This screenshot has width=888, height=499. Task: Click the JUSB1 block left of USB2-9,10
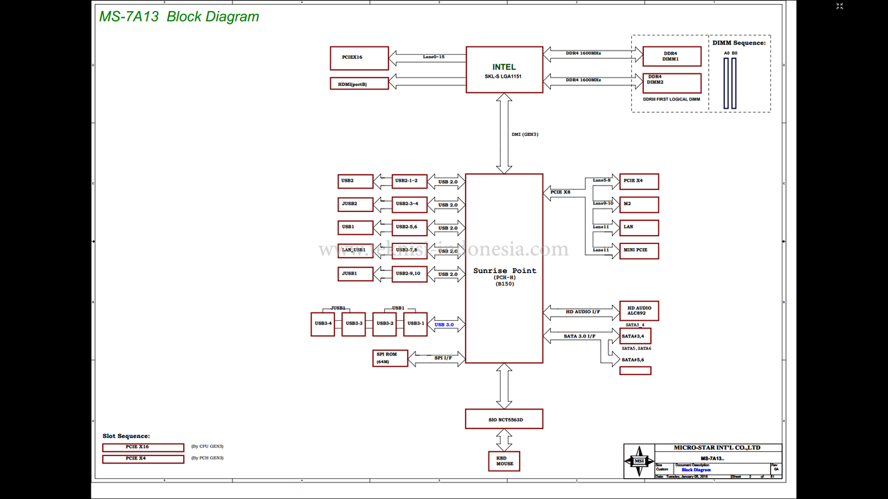355,274
